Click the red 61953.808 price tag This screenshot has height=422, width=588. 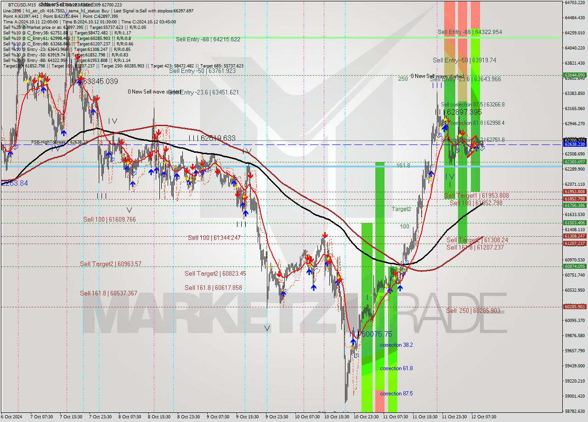pos(575,191)
